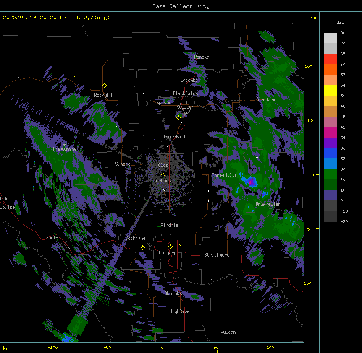This screenshot has height=353, width=362.
Task: Click the Lacombe city label
Action: [189, 80]
